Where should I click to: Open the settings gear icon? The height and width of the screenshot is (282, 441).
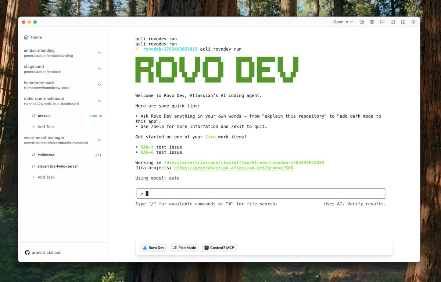[413, 22]
